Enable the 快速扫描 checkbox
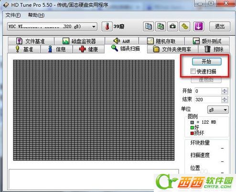 click(193, 71)
